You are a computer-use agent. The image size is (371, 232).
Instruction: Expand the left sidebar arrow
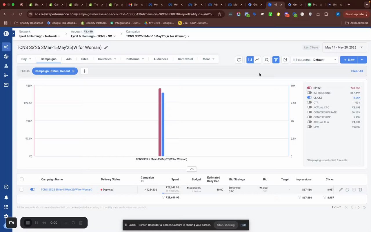(x=13, y=34)
